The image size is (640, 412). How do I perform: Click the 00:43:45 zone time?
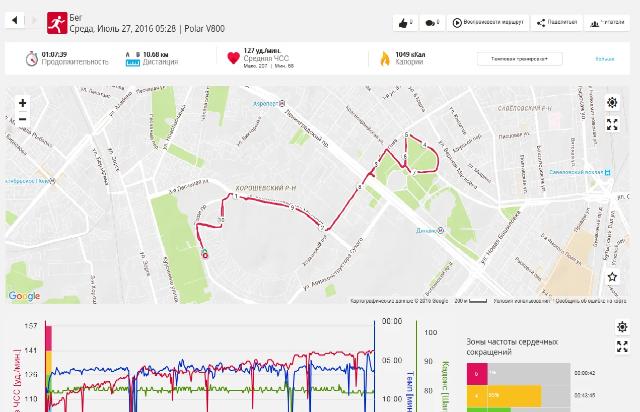pos(584,396)
